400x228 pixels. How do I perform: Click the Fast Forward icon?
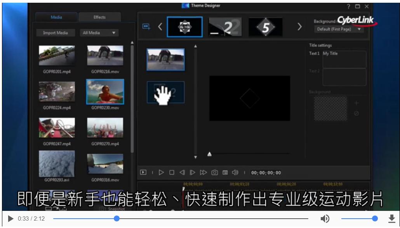(x=202, y=172)
